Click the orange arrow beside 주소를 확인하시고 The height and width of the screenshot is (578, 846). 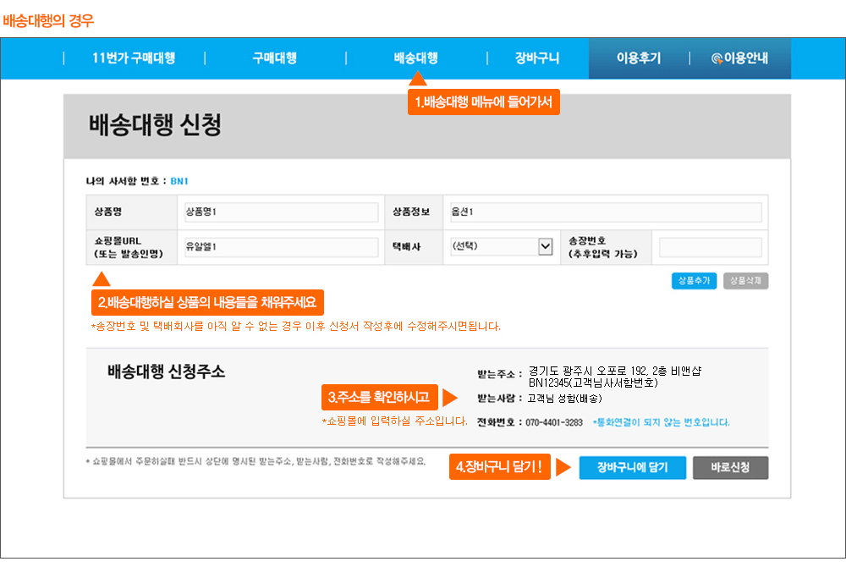tap(449, 397)
